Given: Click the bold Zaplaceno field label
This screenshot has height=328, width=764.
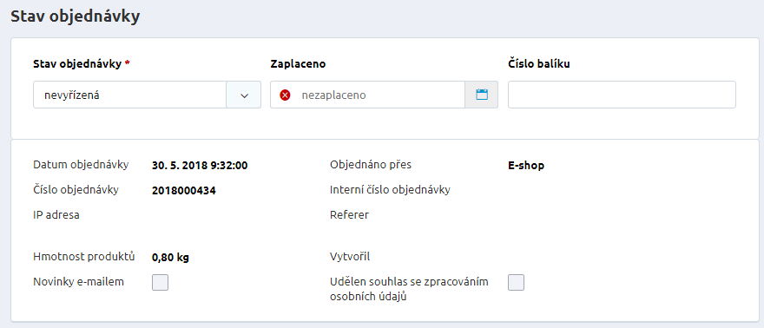Looking at the screenshot, I should click(x=298, y=64).
